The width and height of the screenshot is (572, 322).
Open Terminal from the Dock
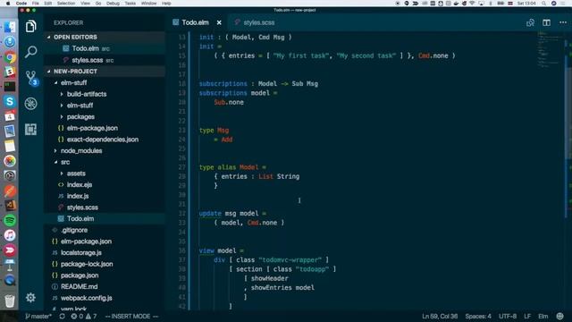pyautogui.click(x=10, y=87)
